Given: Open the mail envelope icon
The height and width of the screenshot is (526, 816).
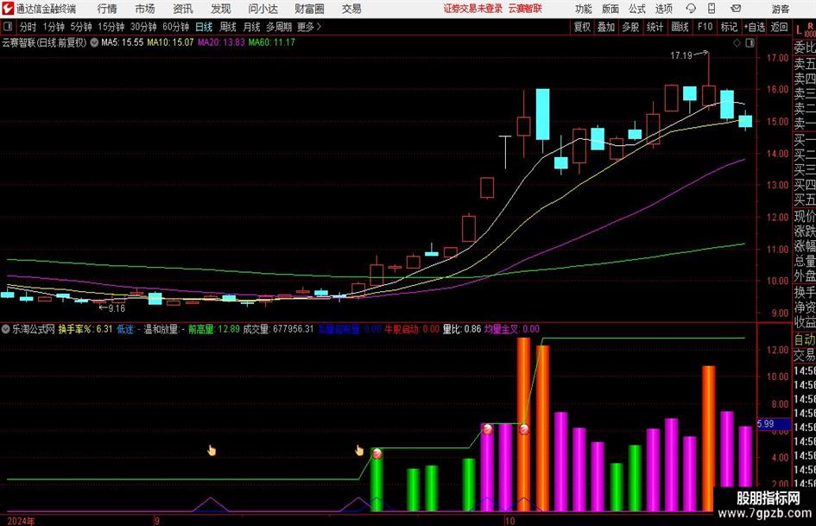Looking at the screenshot, I should coord(736,9).
